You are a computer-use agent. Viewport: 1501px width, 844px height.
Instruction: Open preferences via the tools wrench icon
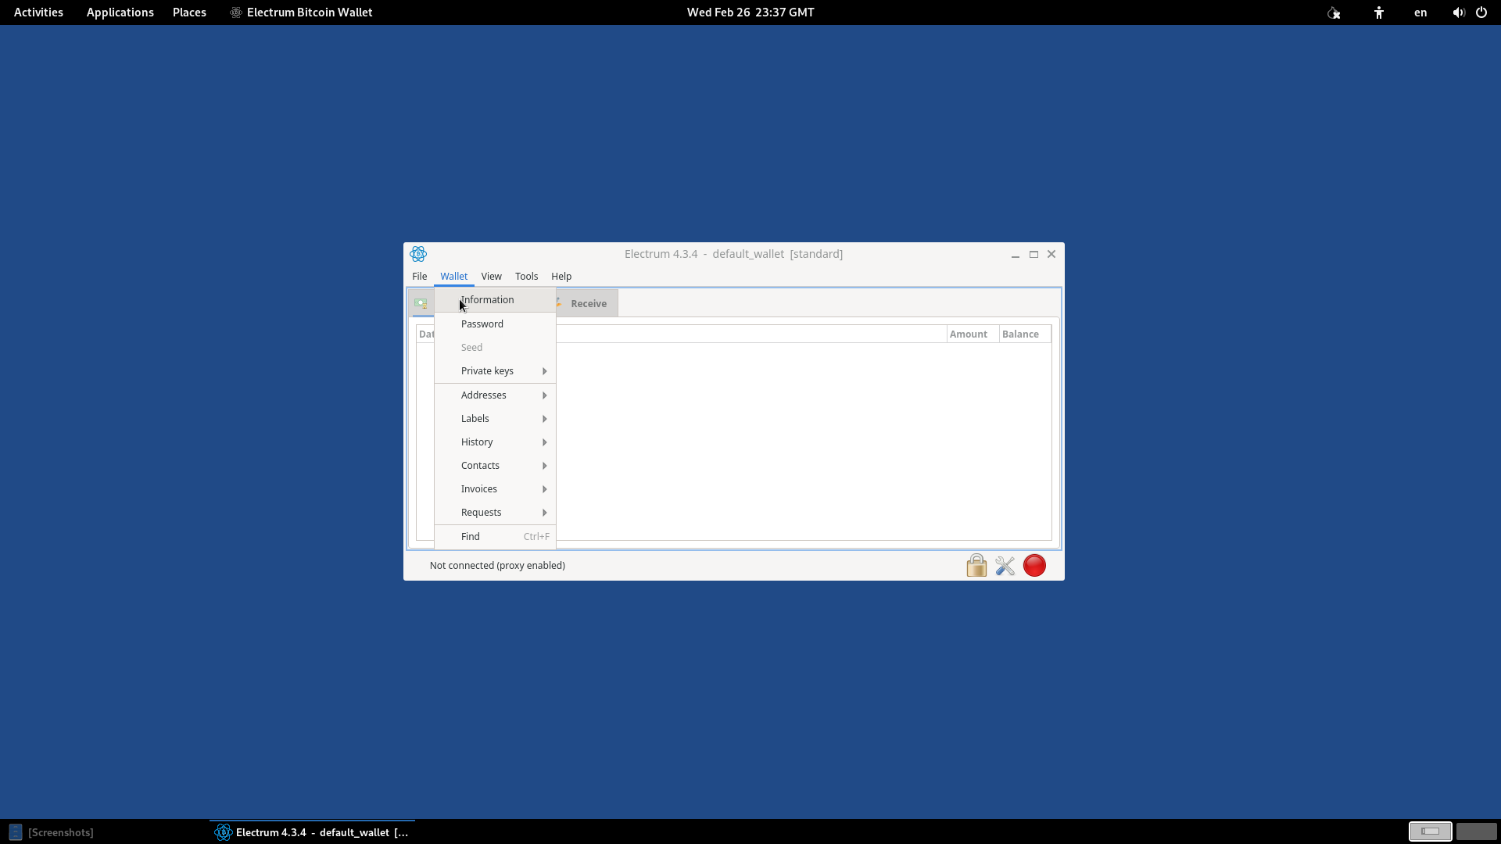tap(1005, 565)
